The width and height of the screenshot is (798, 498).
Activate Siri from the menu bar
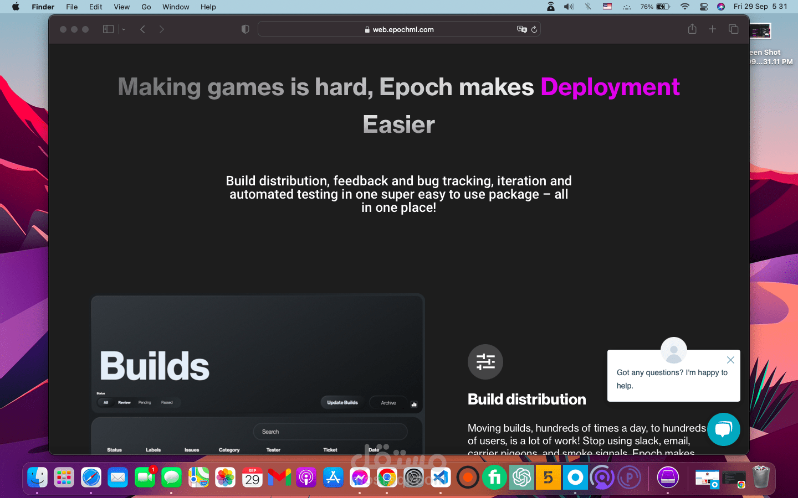[x=721, y=7]
